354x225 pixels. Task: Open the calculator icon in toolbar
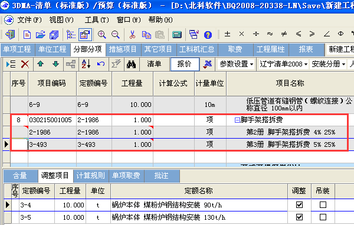tap(177, 35)
